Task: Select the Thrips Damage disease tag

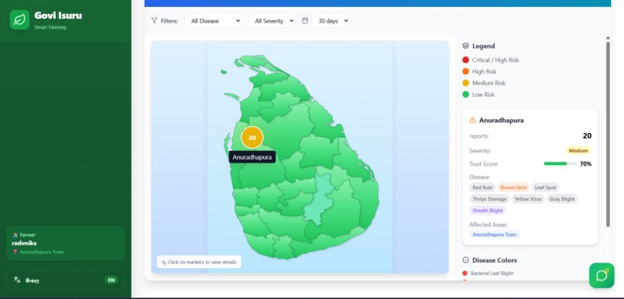Action: coord(489,198)
